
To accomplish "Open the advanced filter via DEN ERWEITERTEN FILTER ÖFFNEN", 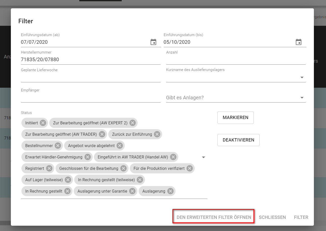I will click(x=214, y=217).
